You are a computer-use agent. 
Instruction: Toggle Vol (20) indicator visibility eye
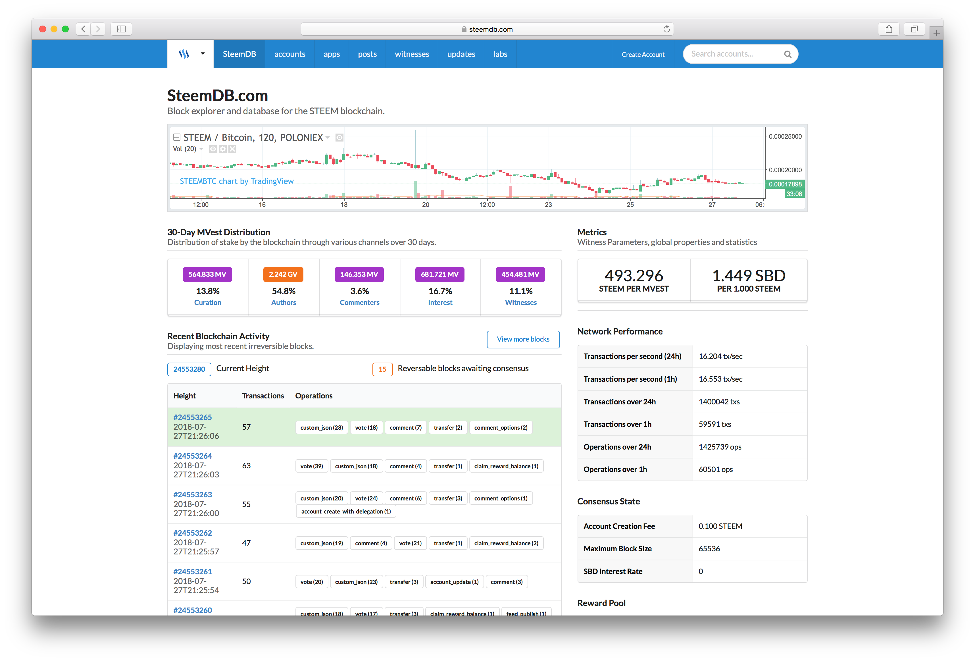click(213, 149)
